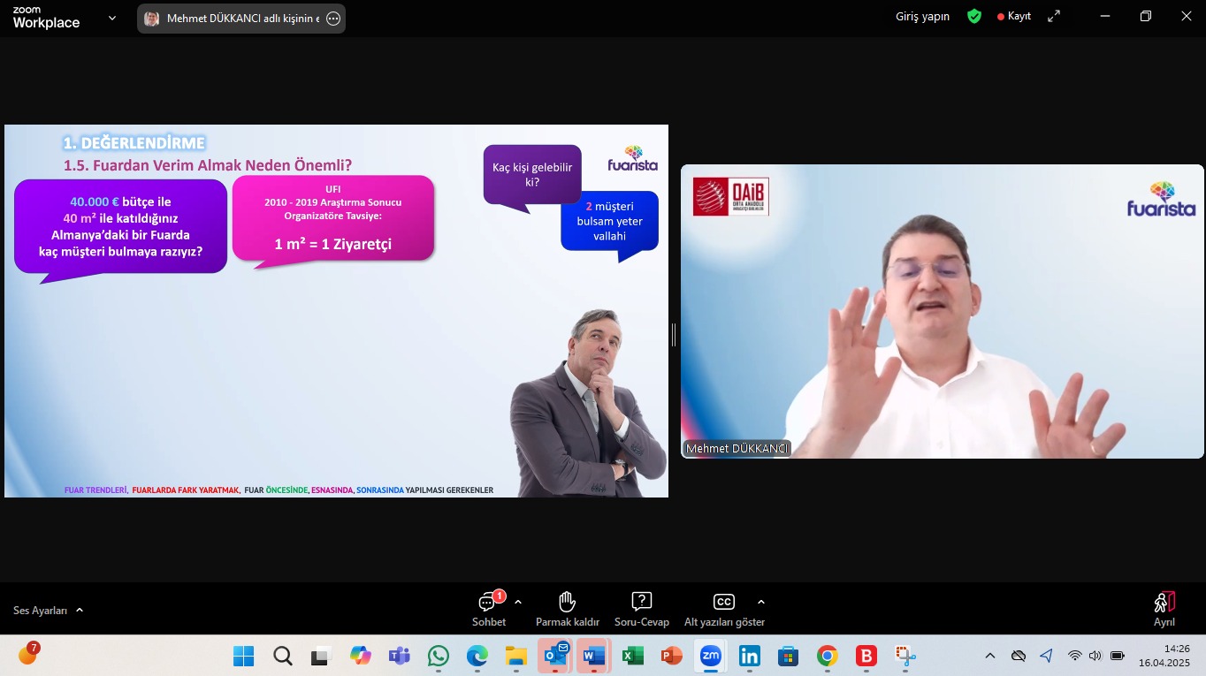Open Excel from the taskbar
This screenshot has height=676, width=1206.
click(x=633, y=656)
